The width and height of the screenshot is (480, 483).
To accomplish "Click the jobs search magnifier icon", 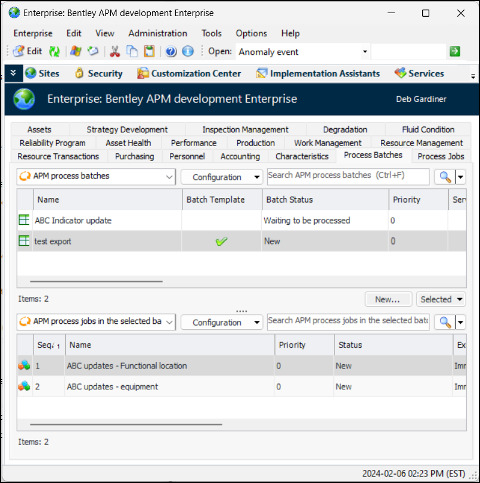I will pos(445,322).
